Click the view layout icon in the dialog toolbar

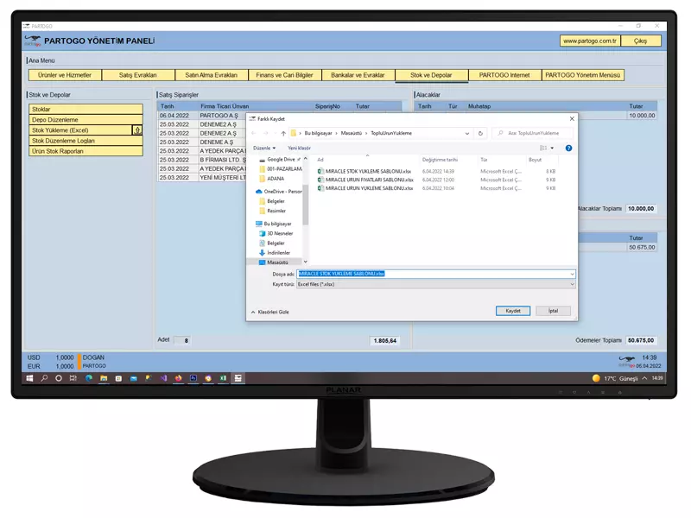point(543,148)
